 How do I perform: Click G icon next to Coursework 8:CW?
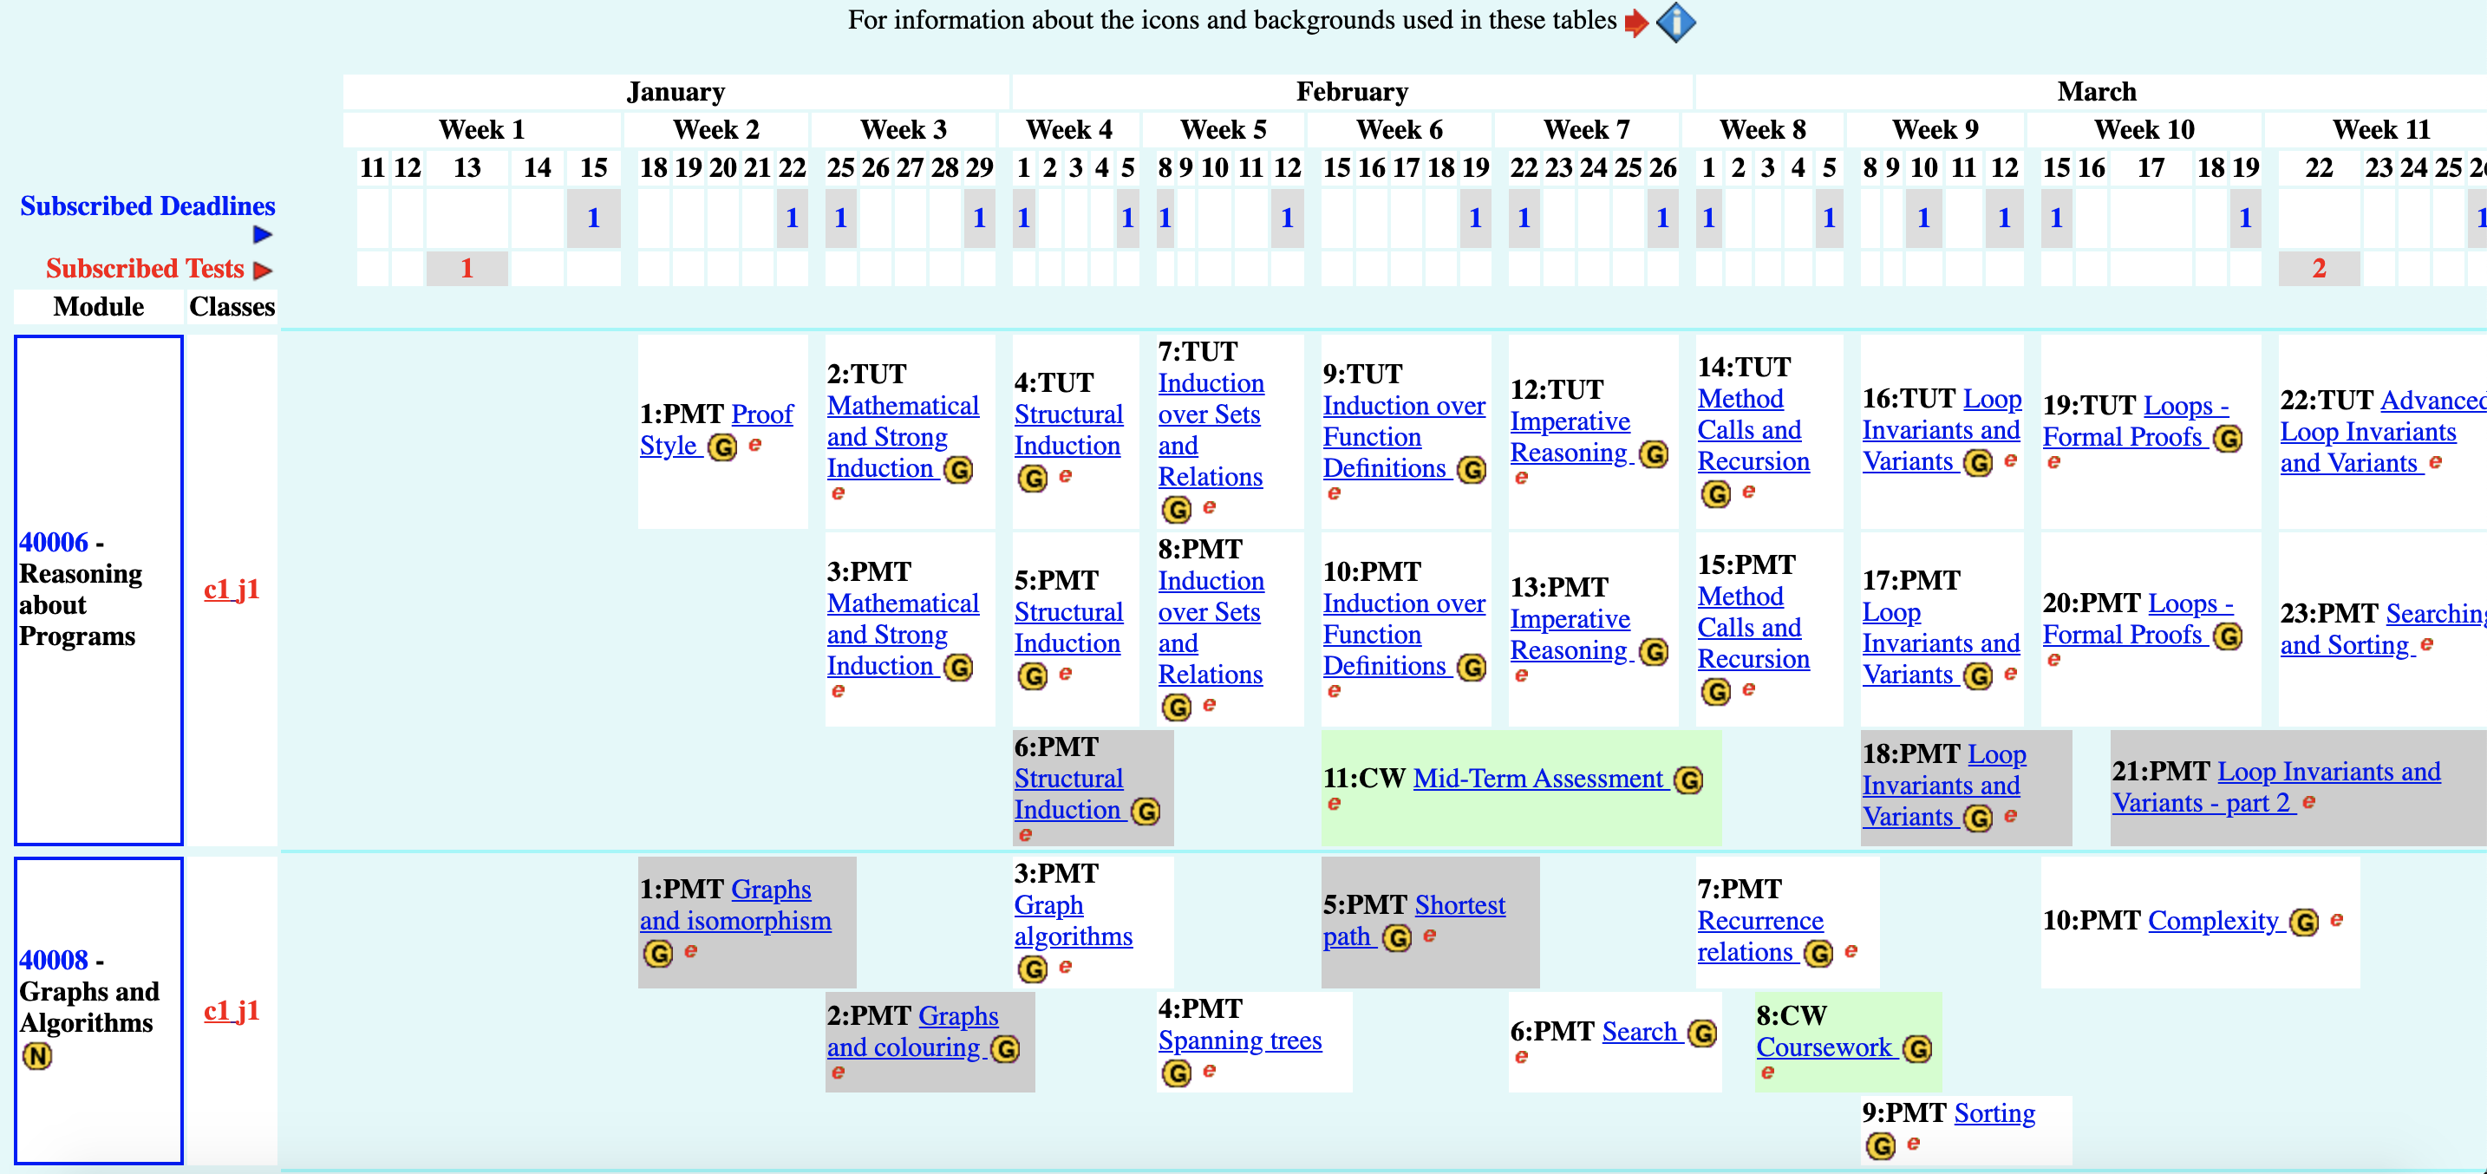(1917, 1048)
